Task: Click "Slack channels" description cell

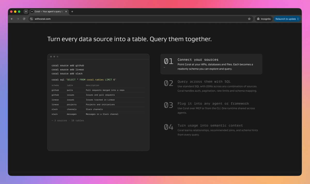Action: click(94, 109)
